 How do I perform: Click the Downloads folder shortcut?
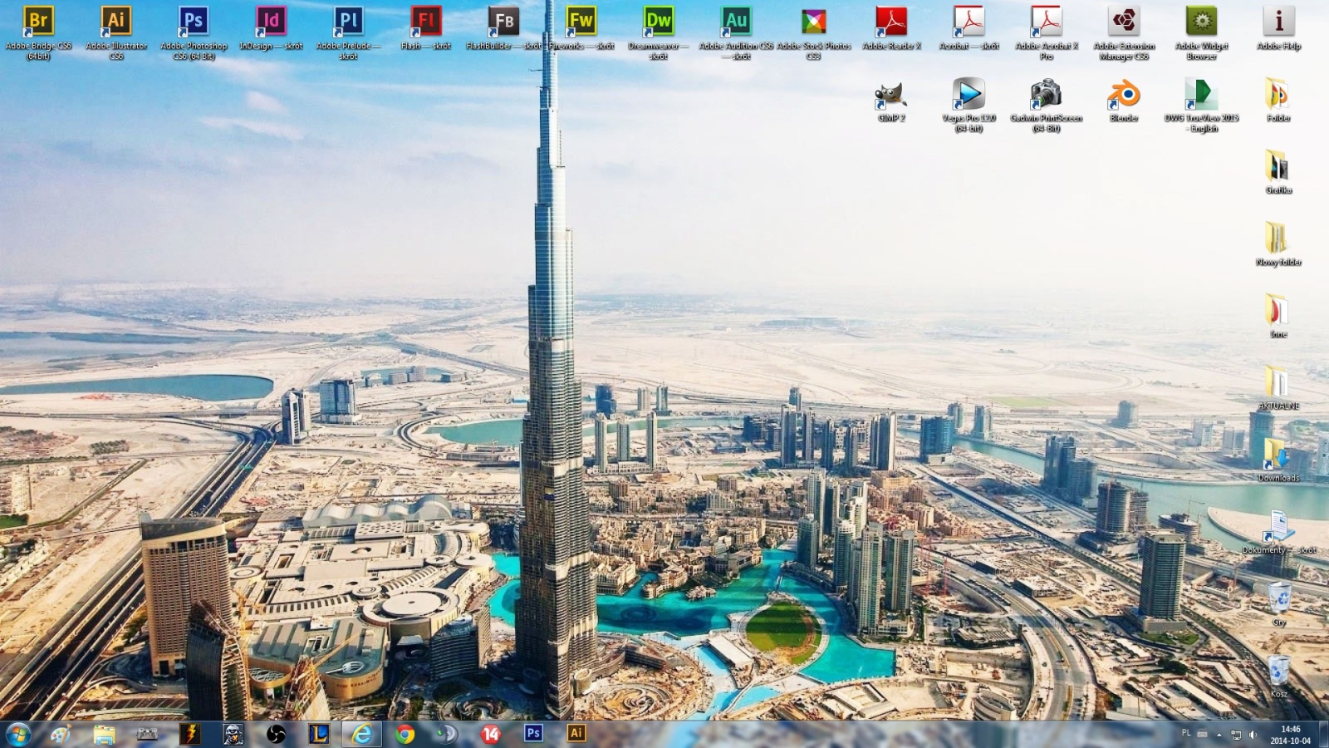tap(1278, 460)
